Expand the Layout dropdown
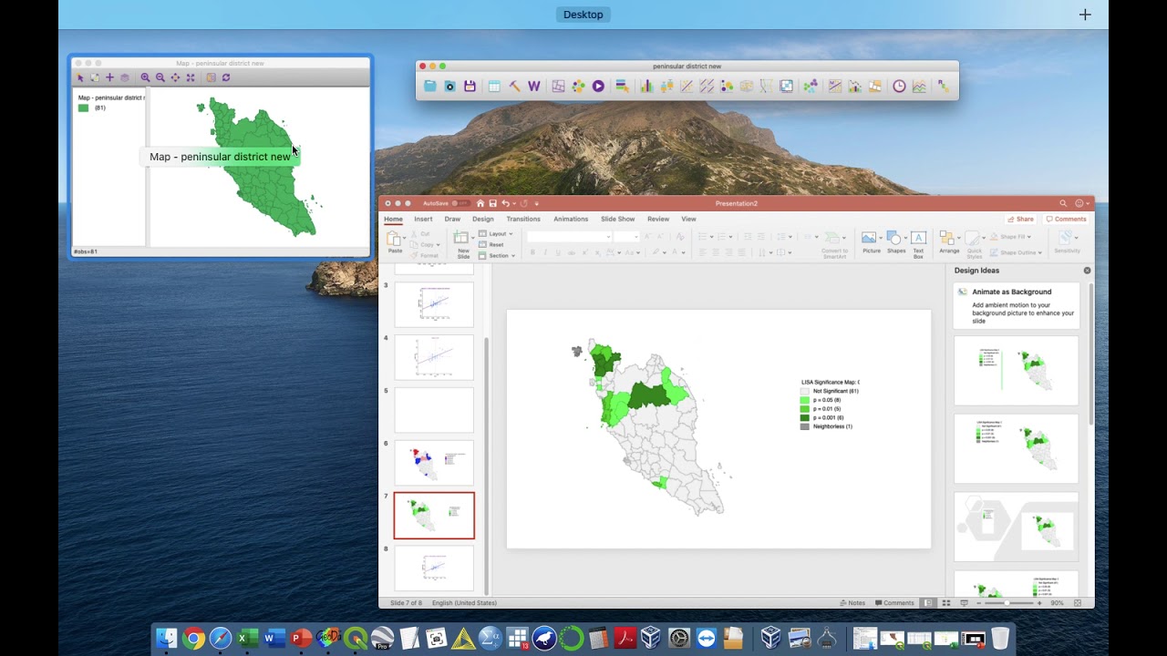The width and height of the screenshot is (1167, 656). click(497, 234)
